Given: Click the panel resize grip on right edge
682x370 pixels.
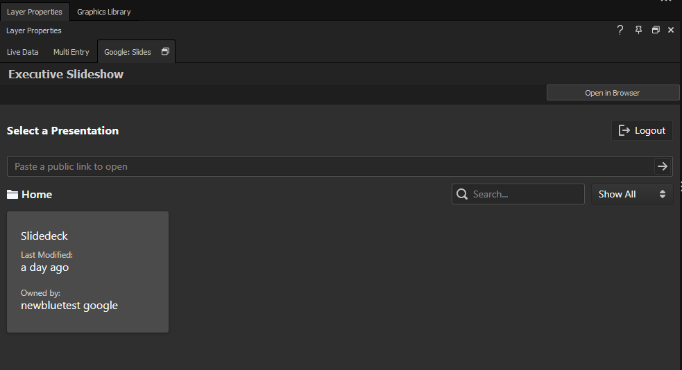Looking at the screenshot, I should pos(680,185).
